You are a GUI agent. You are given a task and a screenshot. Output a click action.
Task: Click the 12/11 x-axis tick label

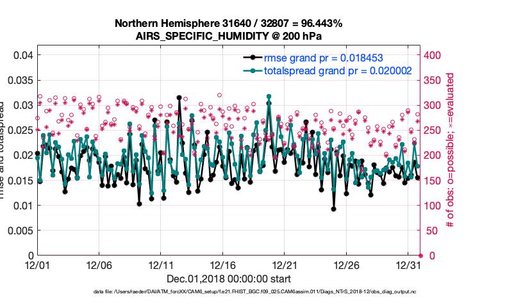tap(161, 264)
